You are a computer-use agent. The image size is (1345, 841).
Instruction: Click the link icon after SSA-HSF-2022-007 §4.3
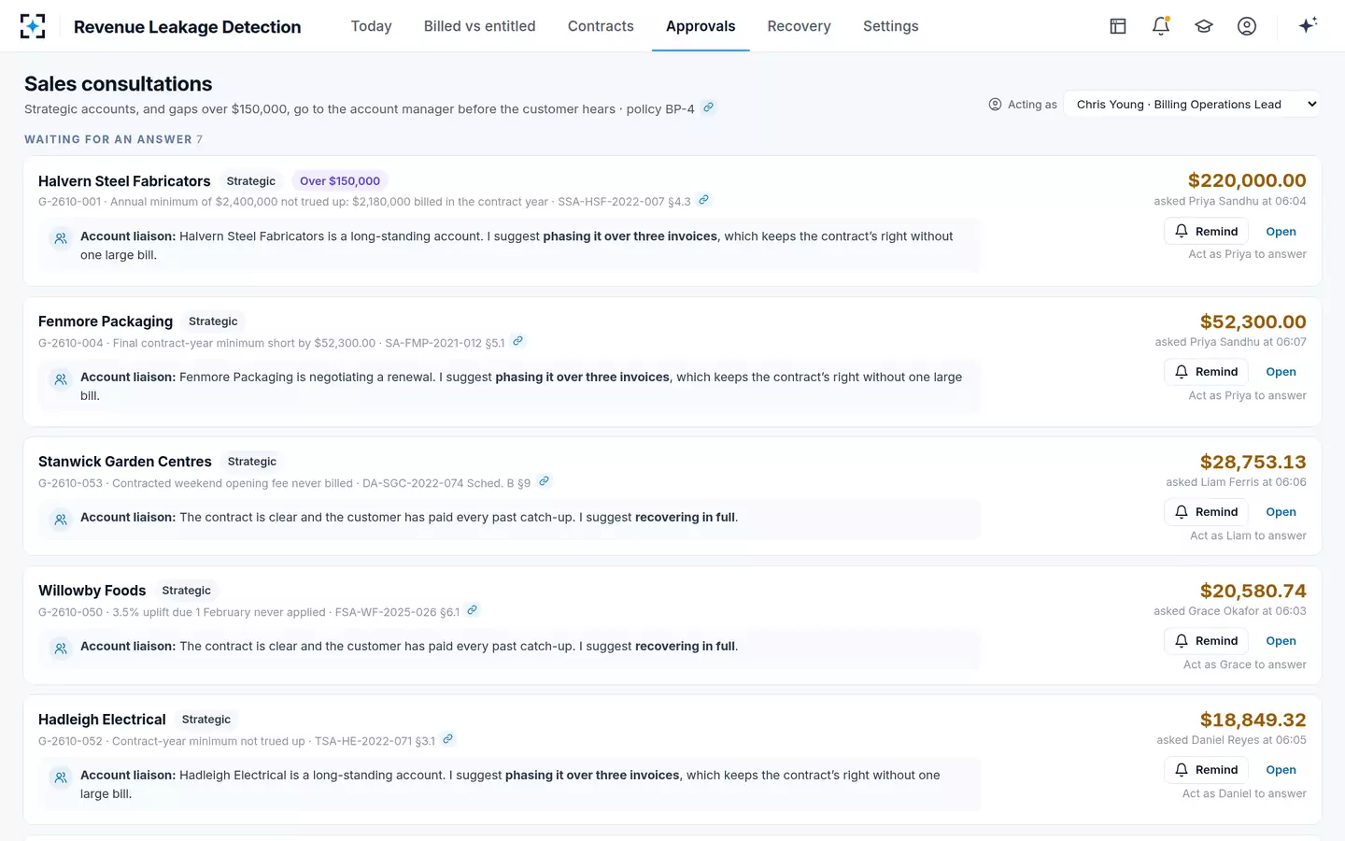[x=704, y=200]
